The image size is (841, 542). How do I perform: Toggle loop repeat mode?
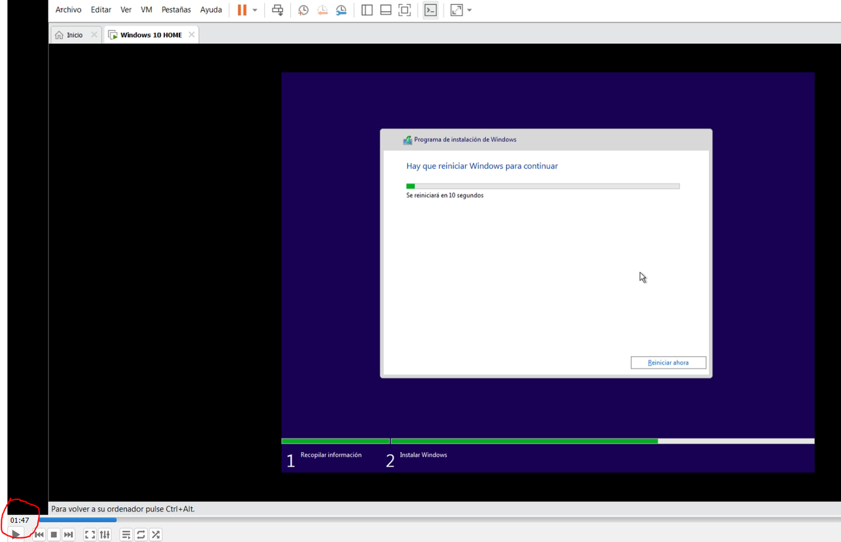[141, 535]
